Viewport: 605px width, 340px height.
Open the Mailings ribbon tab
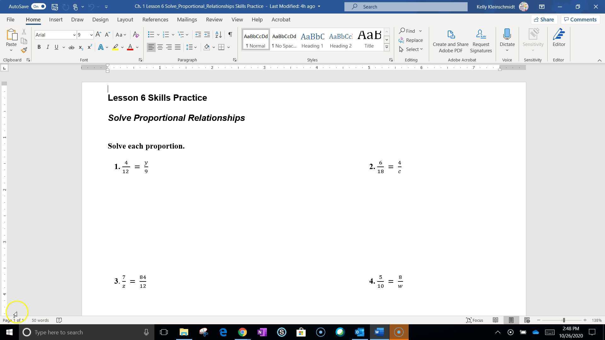[x=187, y=20]
